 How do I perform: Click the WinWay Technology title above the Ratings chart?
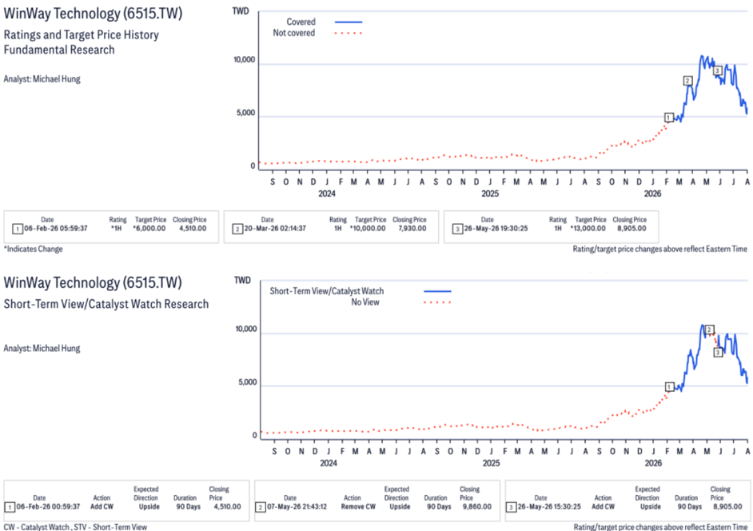coord(94,13)
